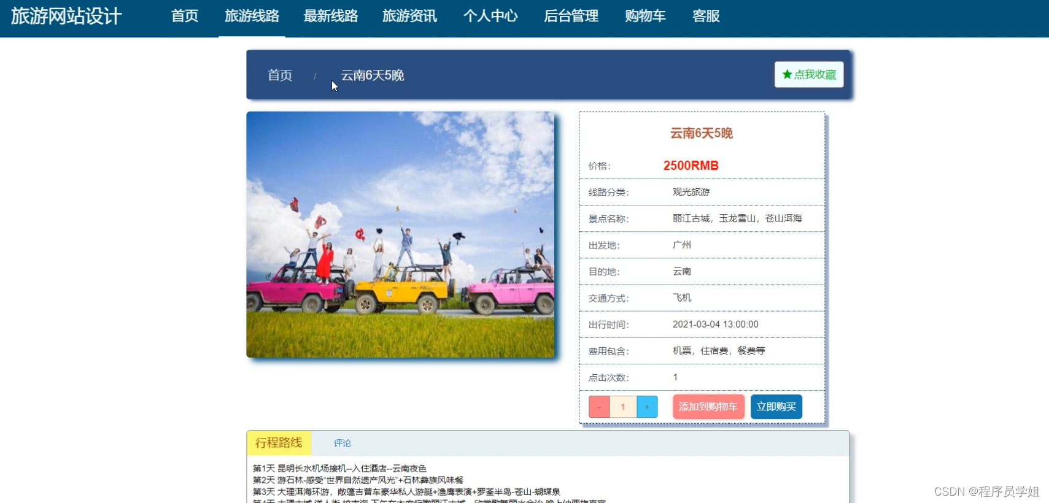
Task: Open 个人中心 menu item
Action: [x=490, y=16]
